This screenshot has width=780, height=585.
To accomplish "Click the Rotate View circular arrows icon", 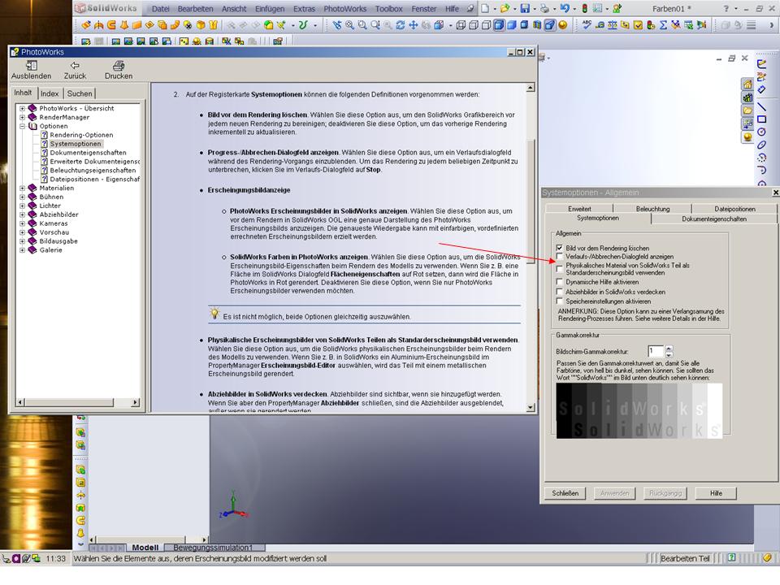I will pyautogui.click(x=401, y=25).
